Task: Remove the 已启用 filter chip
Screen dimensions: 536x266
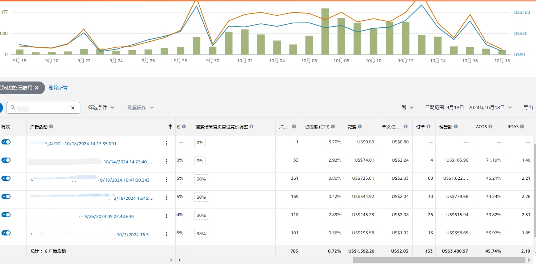Action: coord(36,88)
